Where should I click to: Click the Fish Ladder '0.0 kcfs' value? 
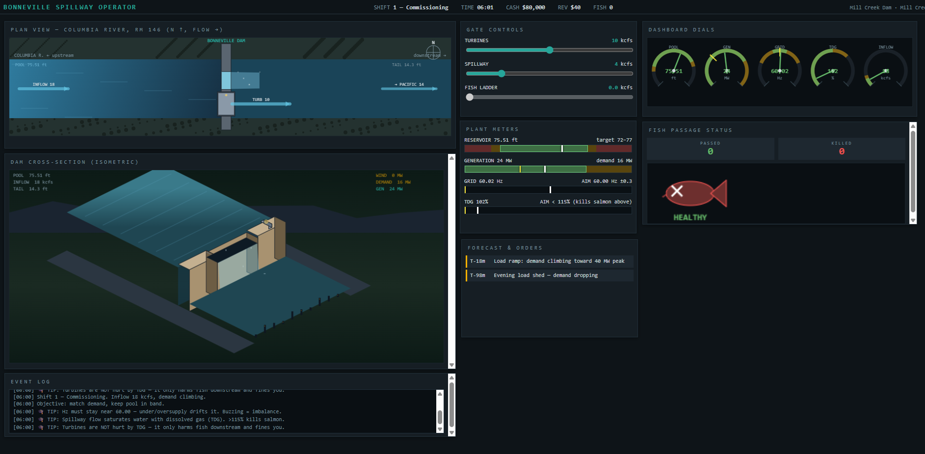click(x=621, y=88)
